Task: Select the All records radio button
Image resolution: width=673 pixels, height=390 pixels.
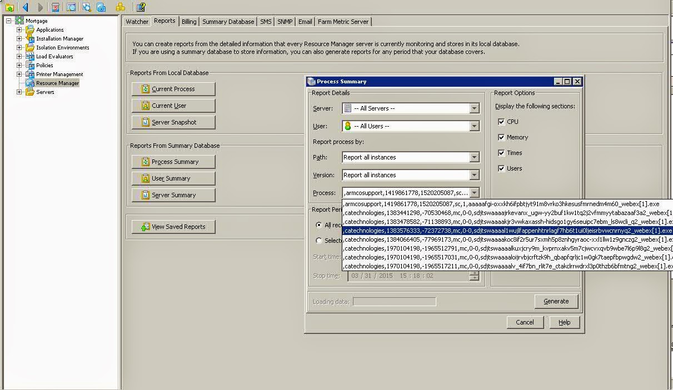Action: tap(319, 225)
